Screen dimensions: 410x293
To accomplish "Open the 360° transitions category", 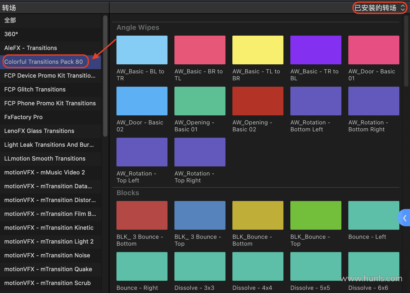I will click(x=11, y=34).
